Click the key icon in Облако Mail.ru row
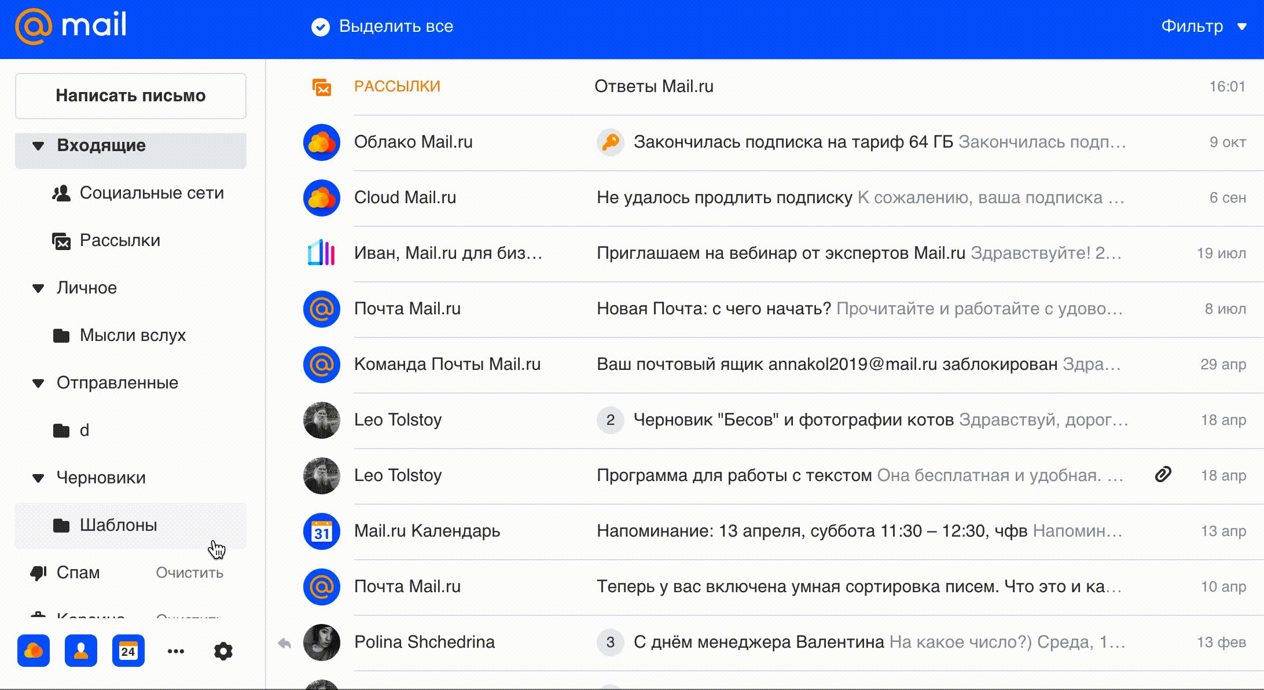Viewport: 1264px width, 690px height. coord(610,142)
